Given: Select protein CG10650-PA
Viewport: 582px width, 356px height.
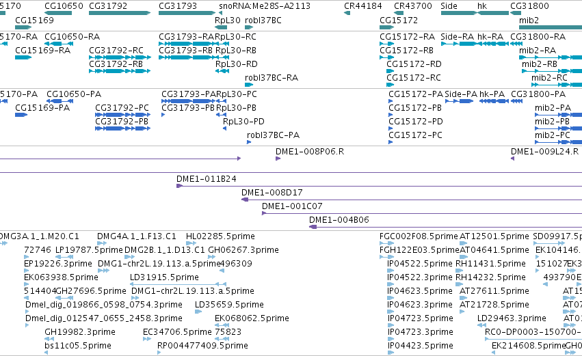Looking at the screenshot, I should pyautogui.click(x=74, y=94).
